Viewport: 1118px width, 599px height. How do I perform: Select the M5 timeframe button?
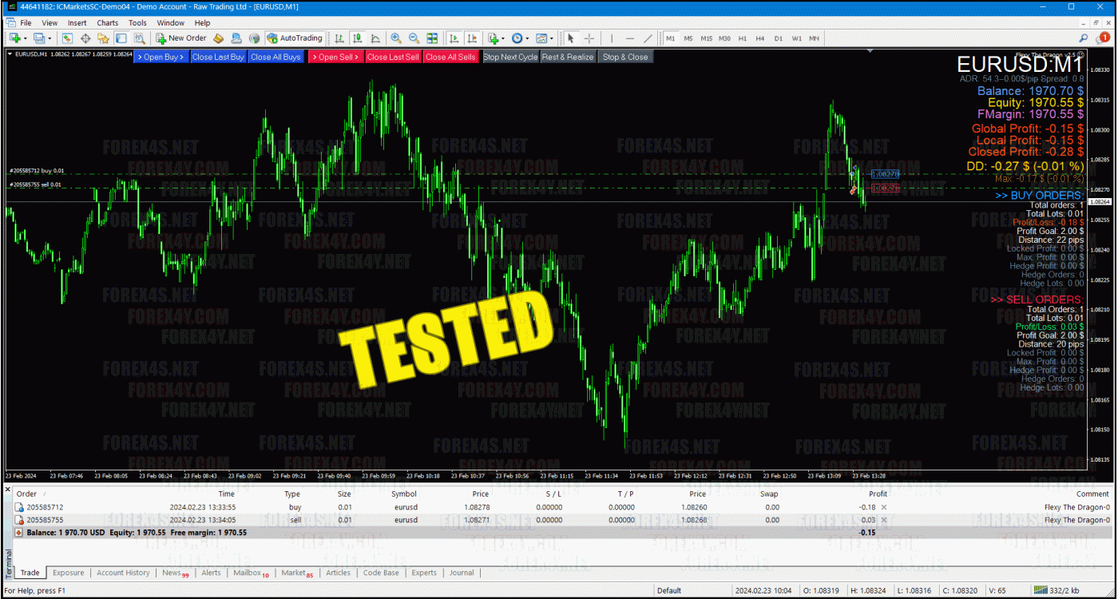click(x=688, y=38)
